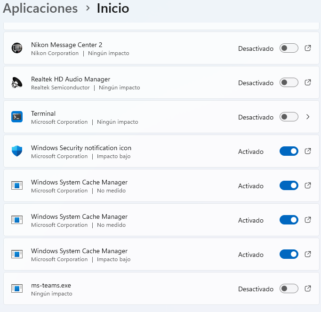The image size is (321, 312).
Task: Click Desactivado status for ms-teams.exe
Action: click(x=256, y=289)
